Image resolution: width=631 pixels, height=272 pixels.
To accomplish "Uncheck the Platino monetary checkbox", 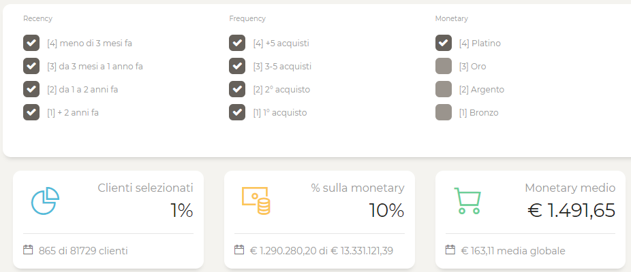I will (444, 43).
